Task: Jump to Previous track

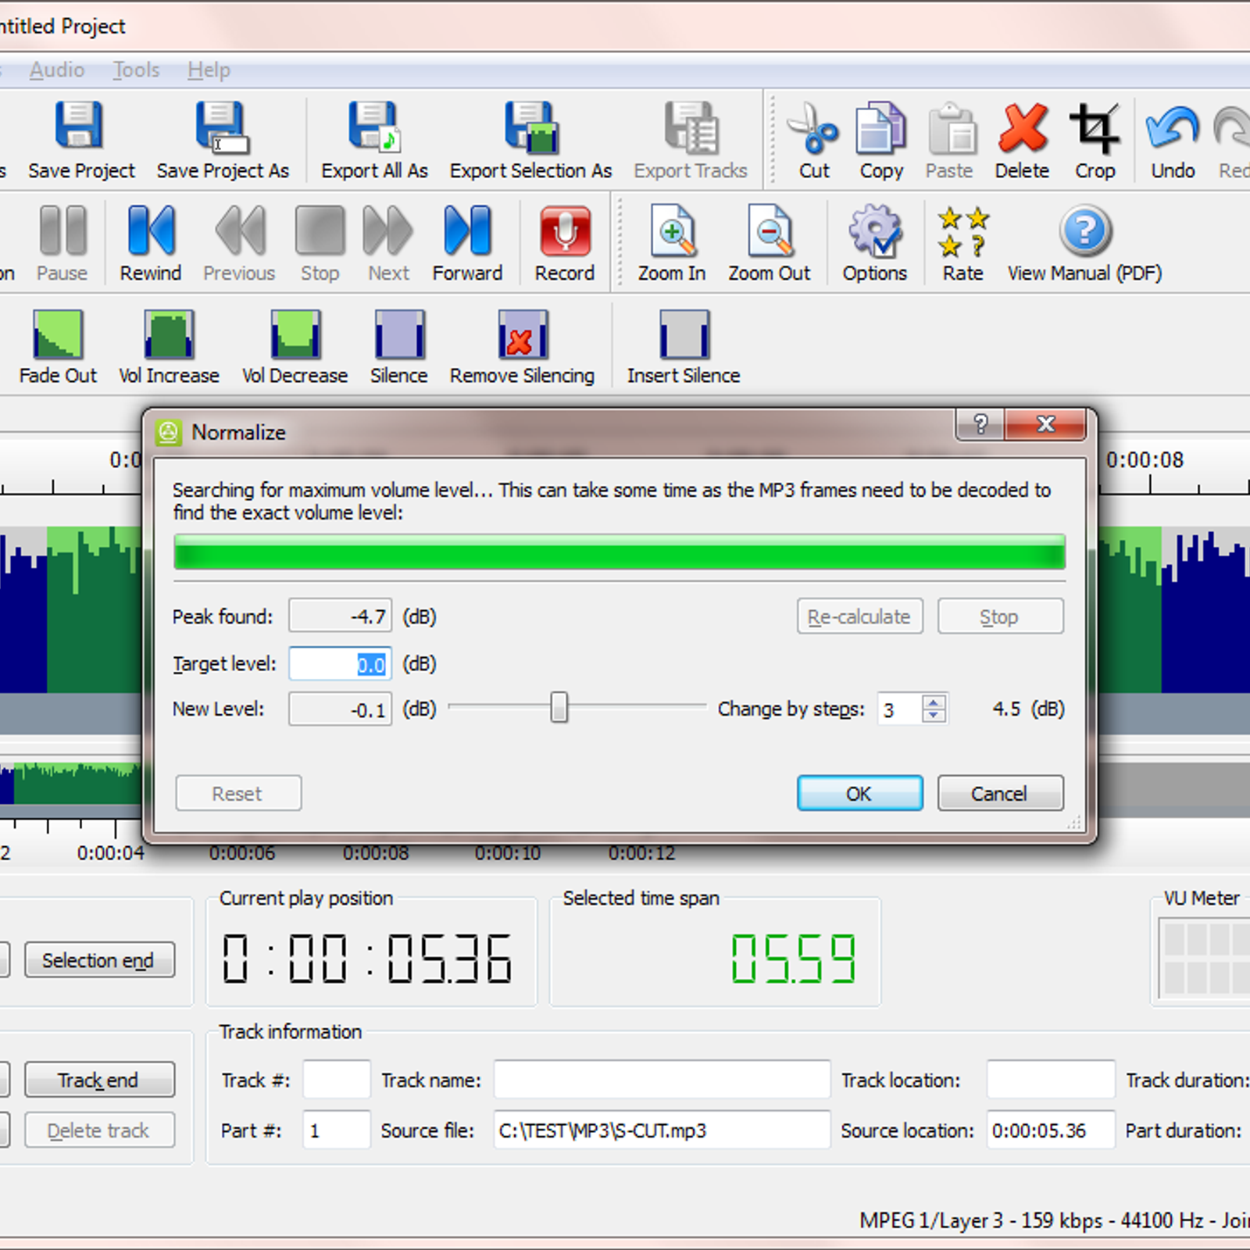Action: [240, 230]
